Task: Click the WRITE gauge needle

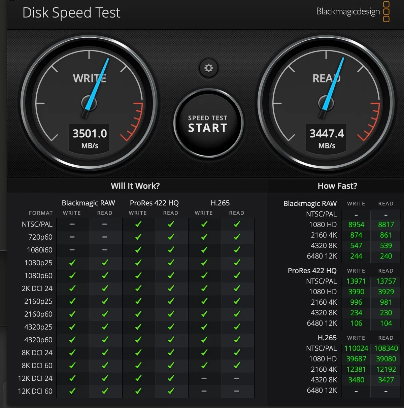Action: [x=97, y=88]
